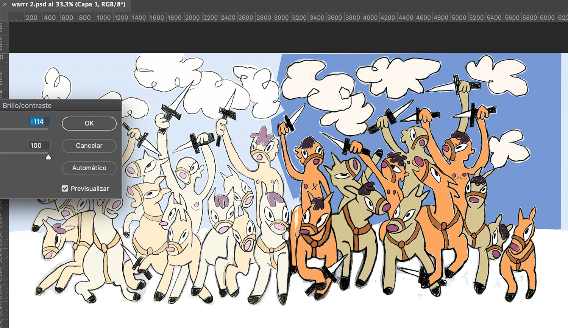The height and width of the screenshot is (328, 568).
Task: Click the brightness value field showing -114
Action: (39, 122)
